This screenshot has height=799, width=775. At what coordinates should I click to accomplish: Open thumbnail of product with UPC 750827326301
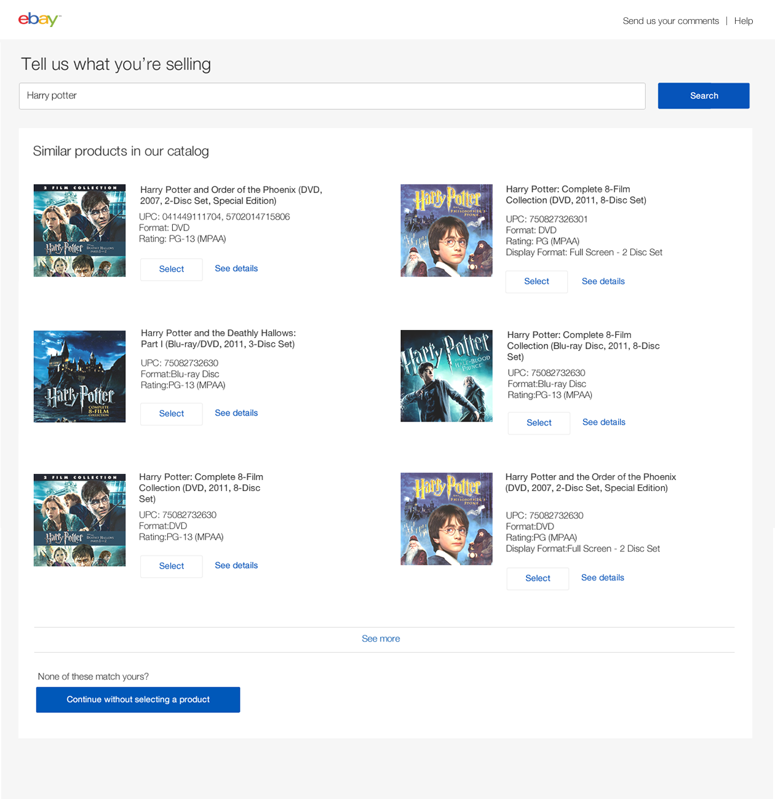coord(447,230)
